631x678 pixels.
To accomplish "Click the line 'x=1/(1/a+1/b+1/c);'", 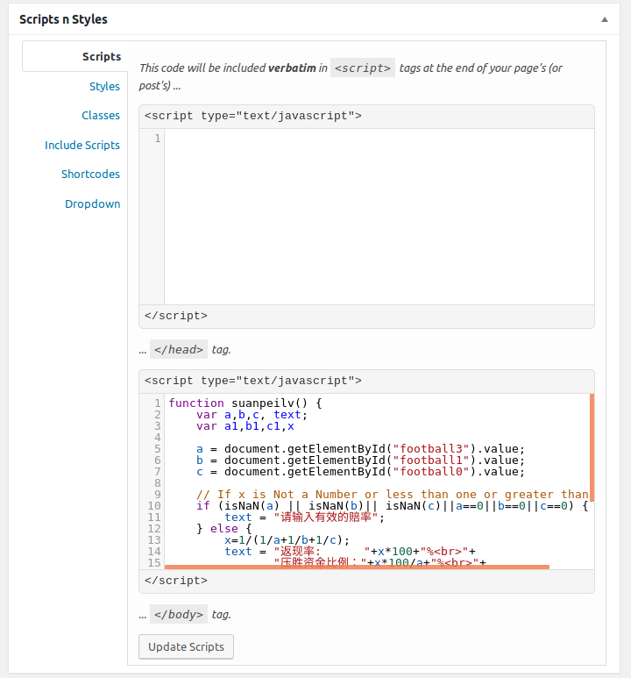I will (x=287, y=540).
